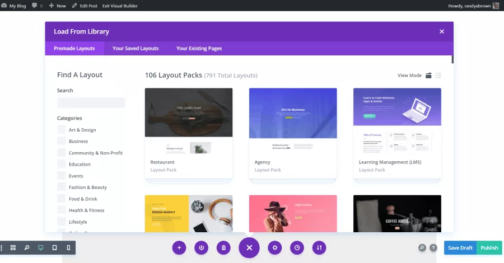Screen dimensions: 504x263
Task: Check the Events category
Action: [x=62, y=176]
